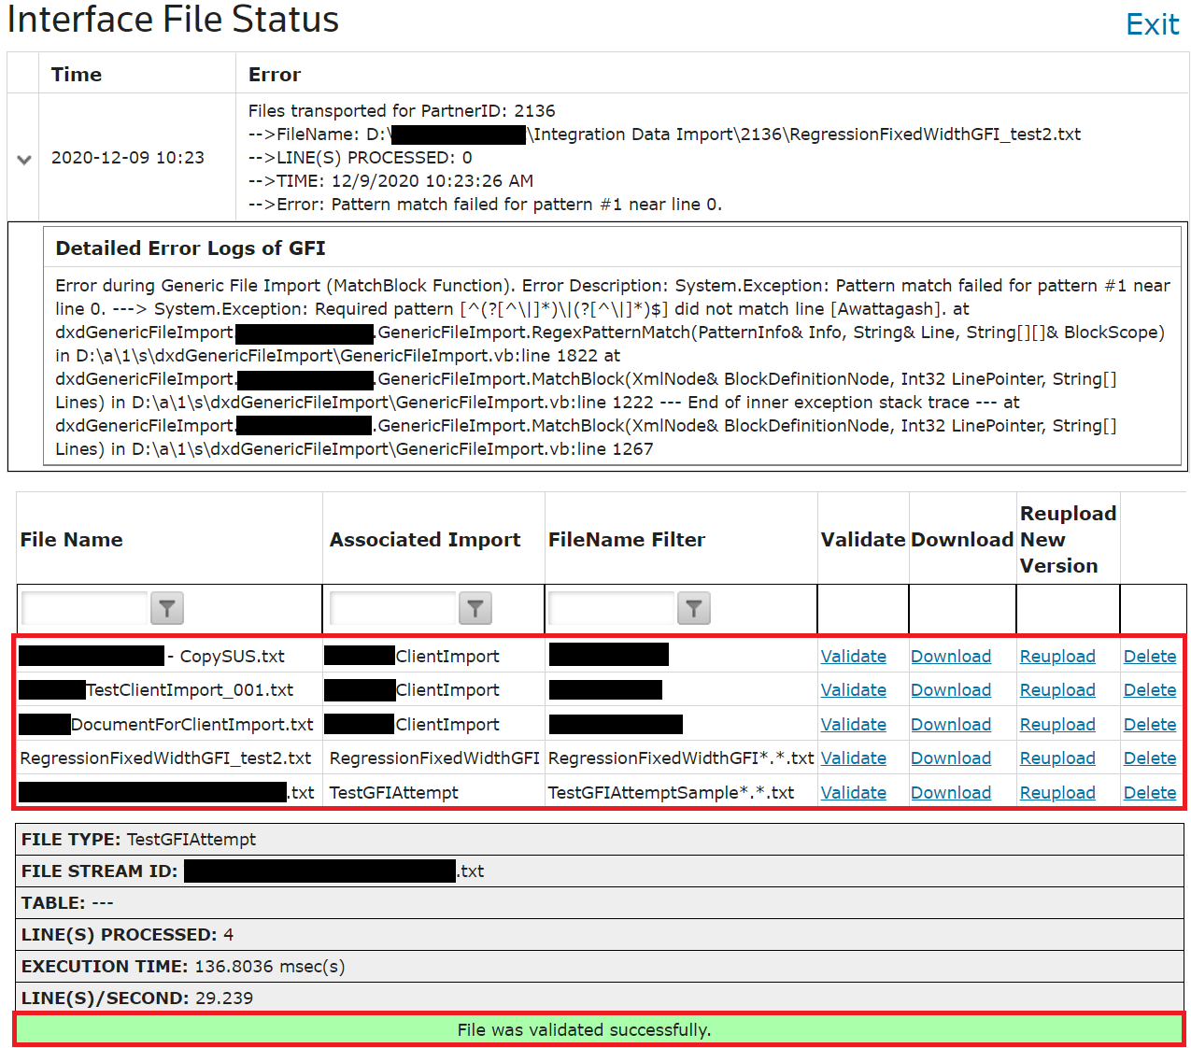Delete RegressionFixedWidthGFI_test2.txt
This screenshot has height=1048, width=1191.
tap(1150, 758)
